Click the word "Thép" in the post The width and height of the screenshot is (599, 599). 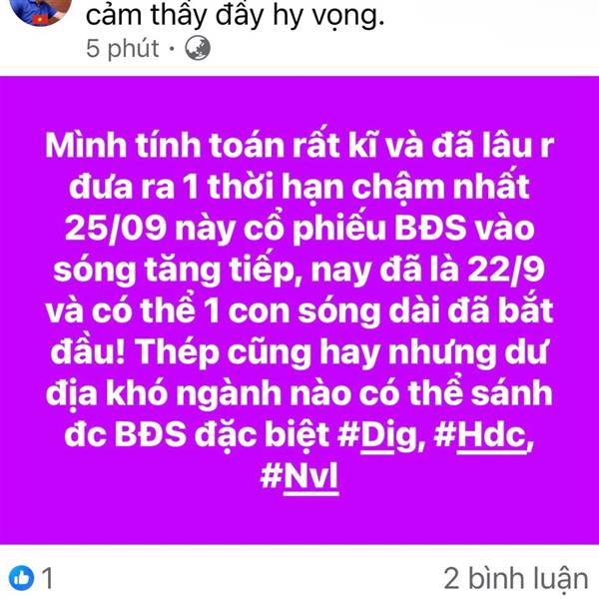[x=178, y=353]
